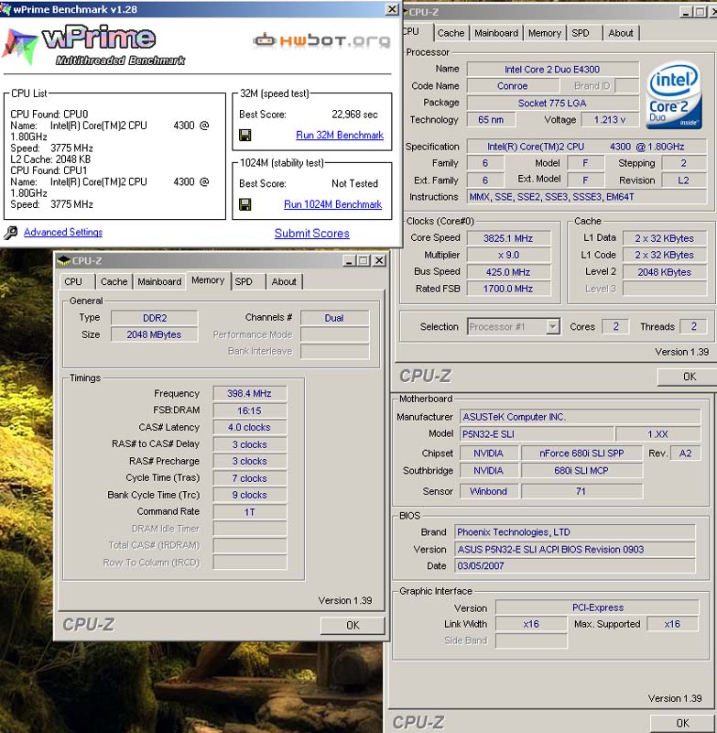Switch to Memory tab in top-right CPU-Z
Screen dimensions: 717x733
545,33
